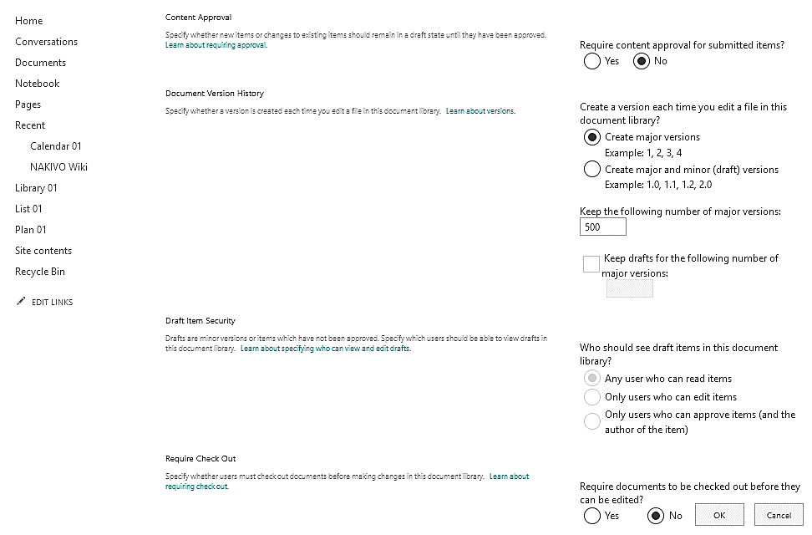The height and width of the screenshot is (535, 812).
Task: Open the Conversations page
Action: pyautogui.click(x=46, y=41)
